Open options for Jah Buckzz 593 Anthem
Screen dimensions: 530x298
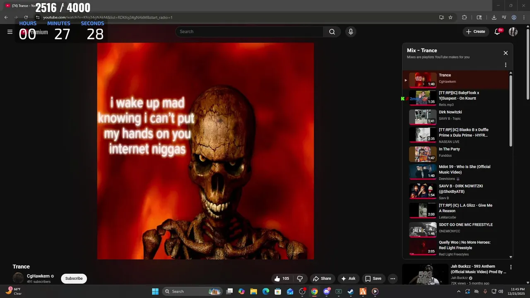tap(511, 267)
